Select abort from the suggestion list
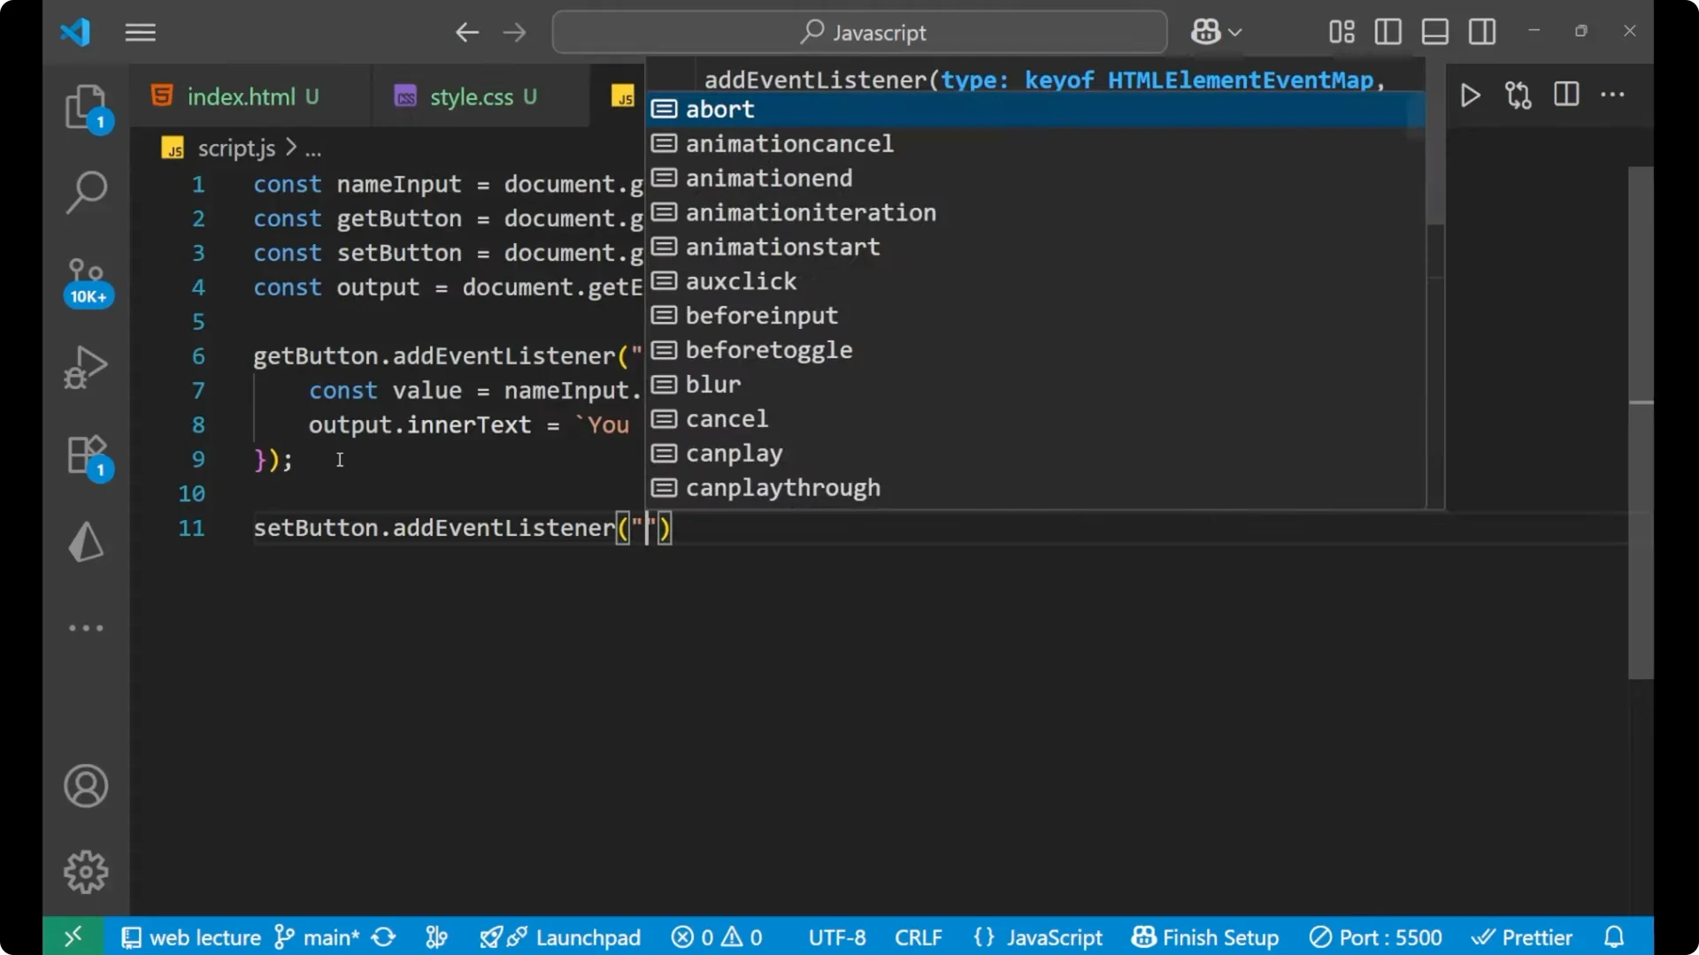Viewport: 1699px width, 955px height. pyautogui.click(x=719, y=109)
